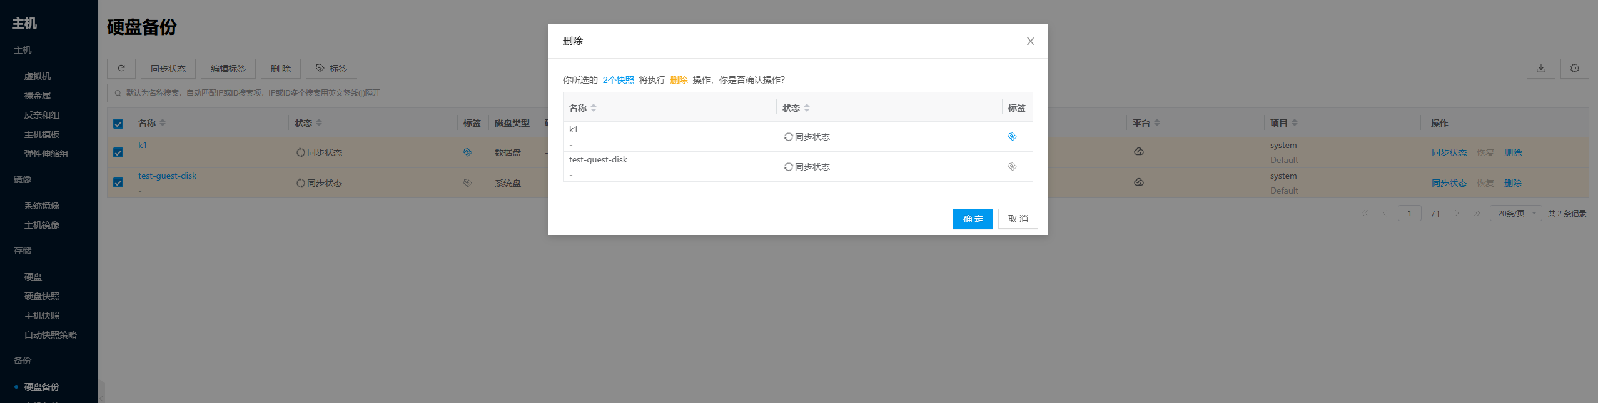
Task: Open 系统镜像 in the sidebar
Action: click(x=42, y=206)
